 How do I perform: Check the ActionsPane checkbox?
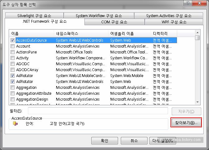point(12,52)
